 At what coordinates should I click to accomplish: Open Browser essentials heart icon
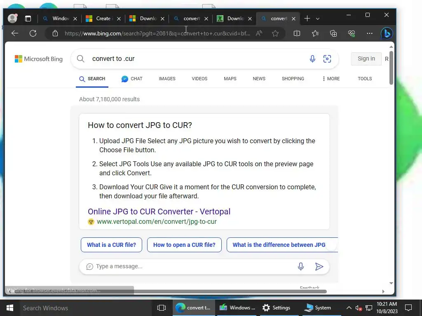pyautogui.click(x=352, y=33)
